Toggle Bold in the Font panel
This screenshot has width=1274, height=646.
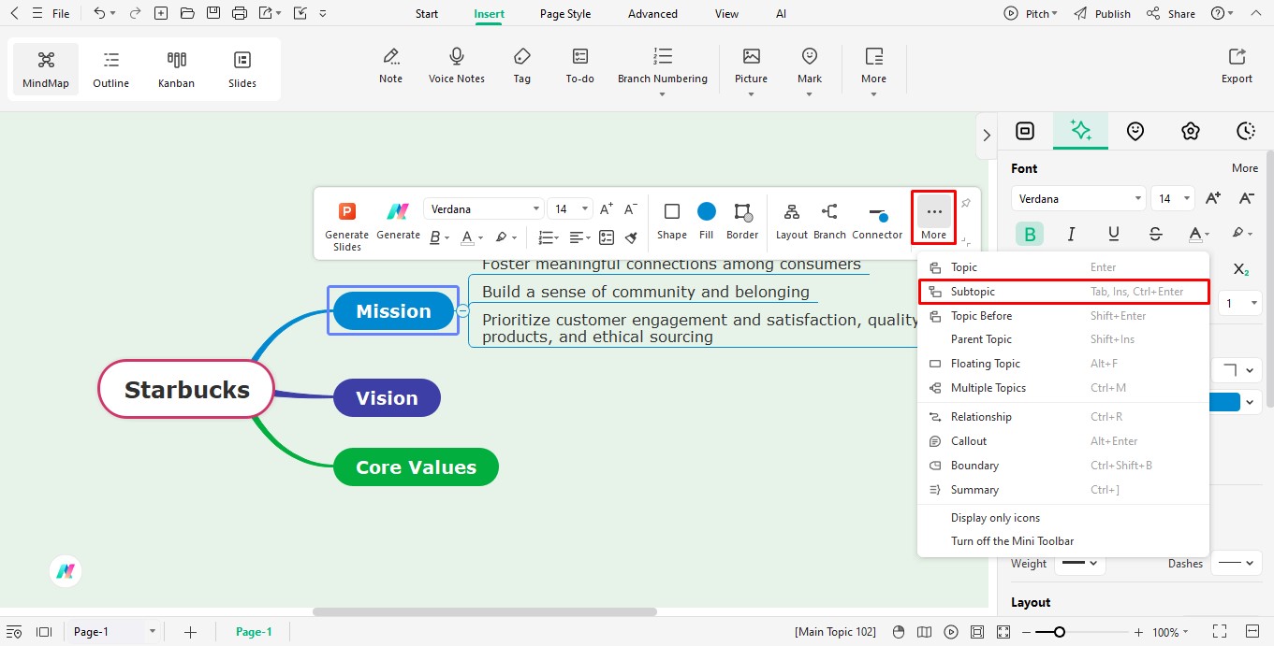tap(1030, 234)
